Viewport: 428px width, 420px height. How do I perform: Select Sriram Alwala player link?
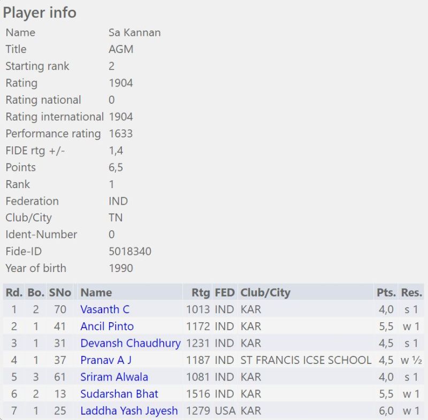pos(114,377)
